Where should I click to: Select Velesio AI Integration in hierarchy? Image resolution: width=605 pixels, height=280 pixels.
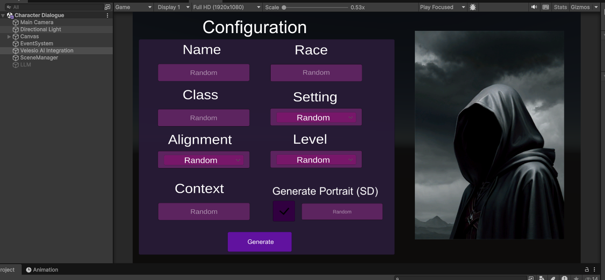point(46,51)
